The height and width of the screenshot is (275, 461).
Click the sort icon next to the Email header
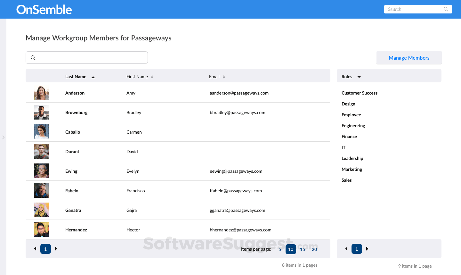(x=223, y=77)
